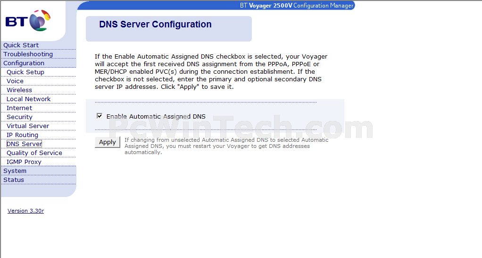
Task: Click the BT logo
Action: pyautogui.click(x=28, y=21)
